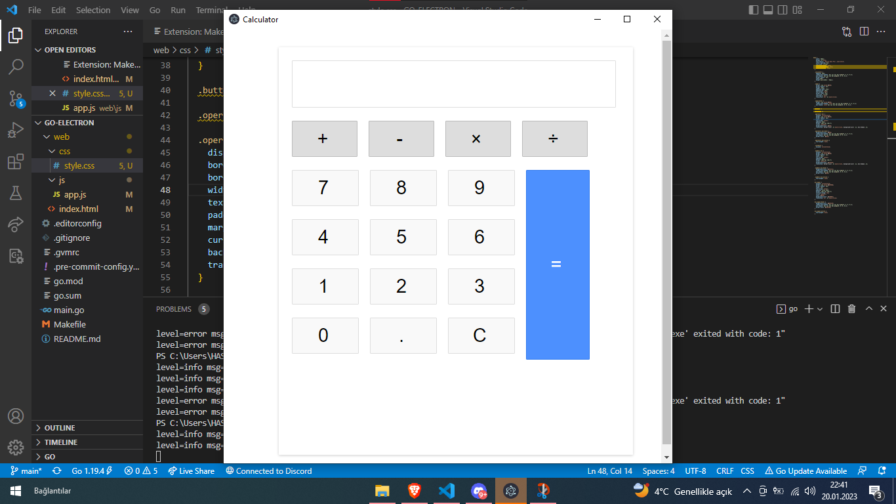Image resolution: width=896 pixels, height=504 pixels.
Task: Click the Calculator display field
Action: (x=453, y=83)
